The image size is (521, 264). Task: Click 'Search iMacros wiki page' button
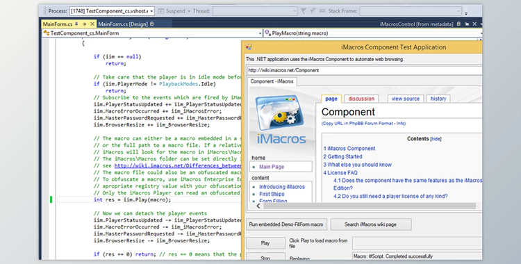point(370,224)
